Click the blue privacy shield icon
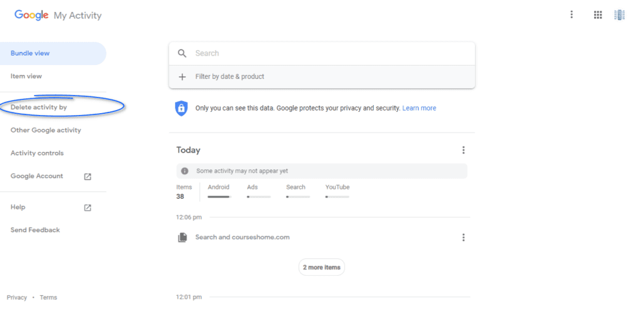Screen dimensions: 641x312 pos(182,108)
